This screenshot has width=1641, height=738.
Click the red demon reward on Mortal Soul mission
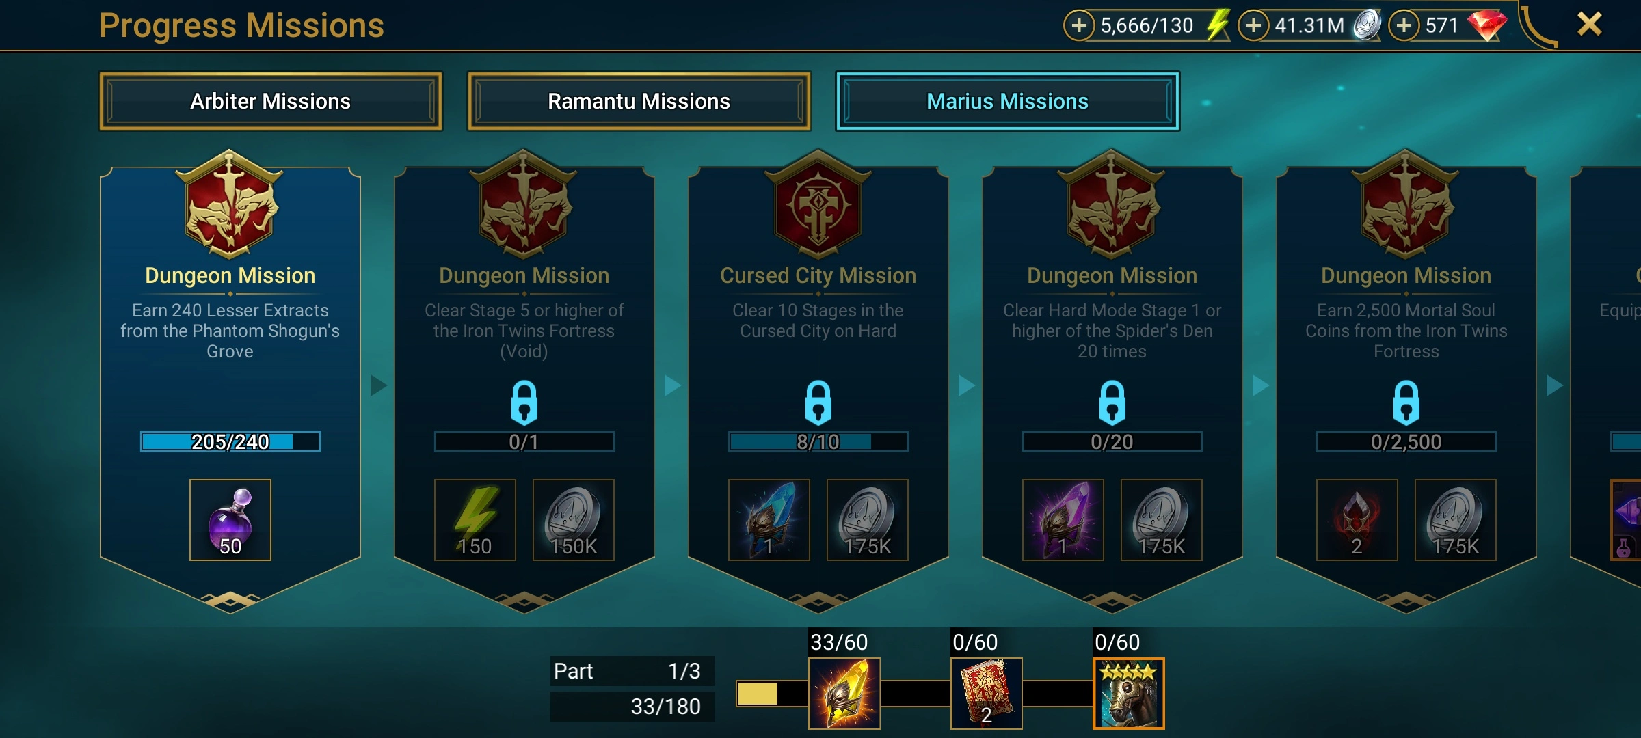pyautogui.click(x=1357, y=520)
